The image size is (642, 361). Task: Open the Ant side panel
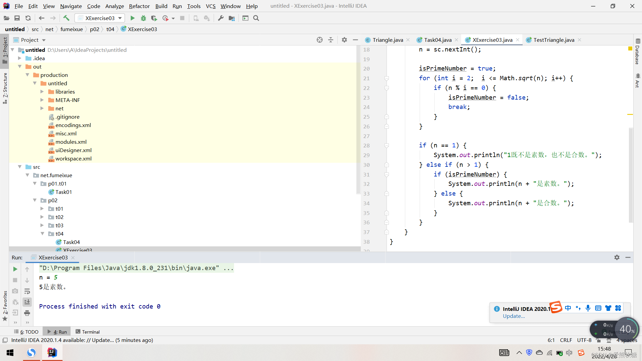coord(638,81)
